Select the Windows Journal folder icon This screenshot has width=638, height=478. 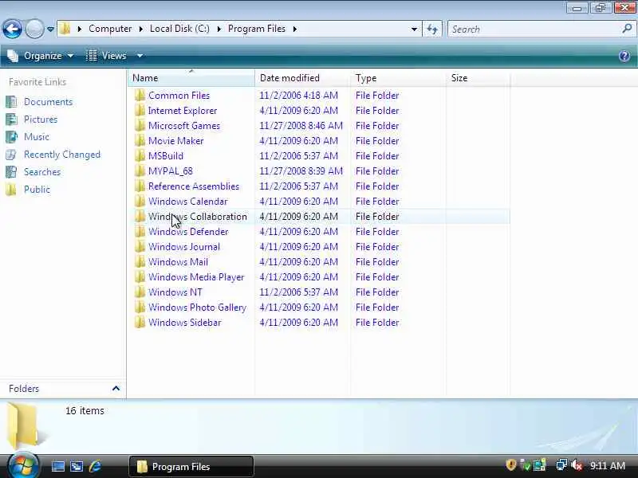[x=140, y=247]
